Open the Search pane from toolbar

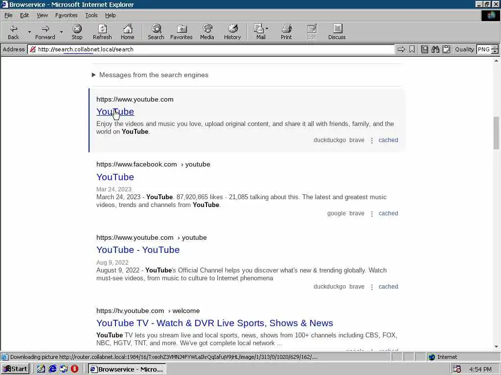(x=156, y=32)
